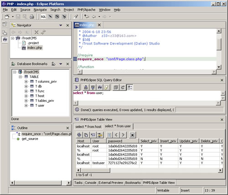228x195 pixels.
Task: Close the Outline view
Action: (x=67, y=128)
